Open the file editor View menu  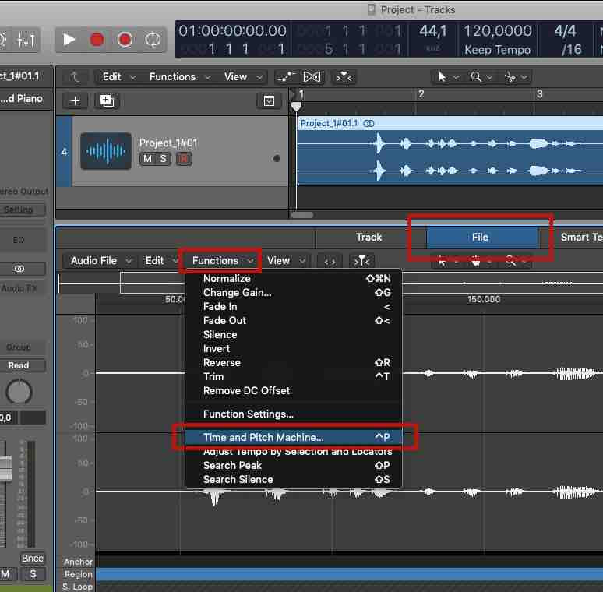coord(286,261)
